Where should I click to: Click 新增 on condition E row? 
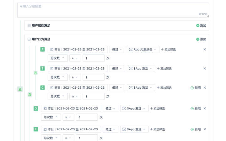196,129
